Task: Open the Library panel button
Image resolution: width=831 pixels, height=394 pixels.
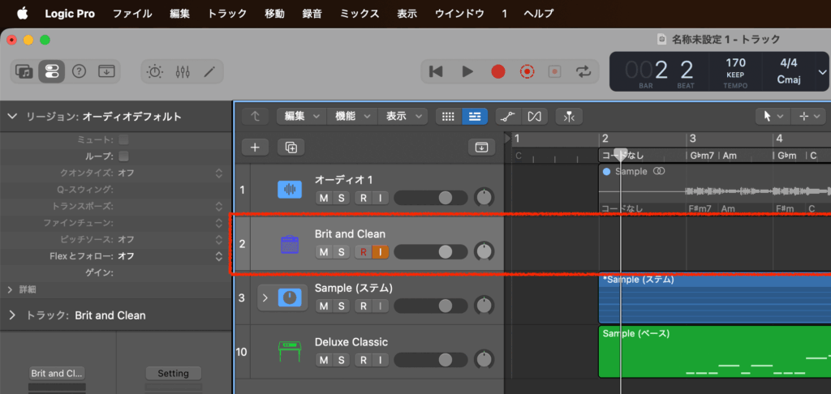Action: (24, 71)
